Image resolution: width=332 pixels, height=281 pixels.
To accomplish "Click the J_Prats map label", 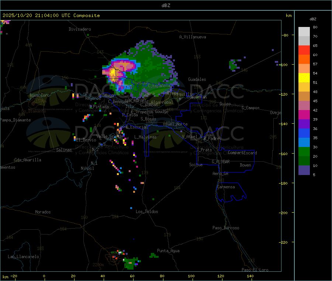I will click(204, 150).
